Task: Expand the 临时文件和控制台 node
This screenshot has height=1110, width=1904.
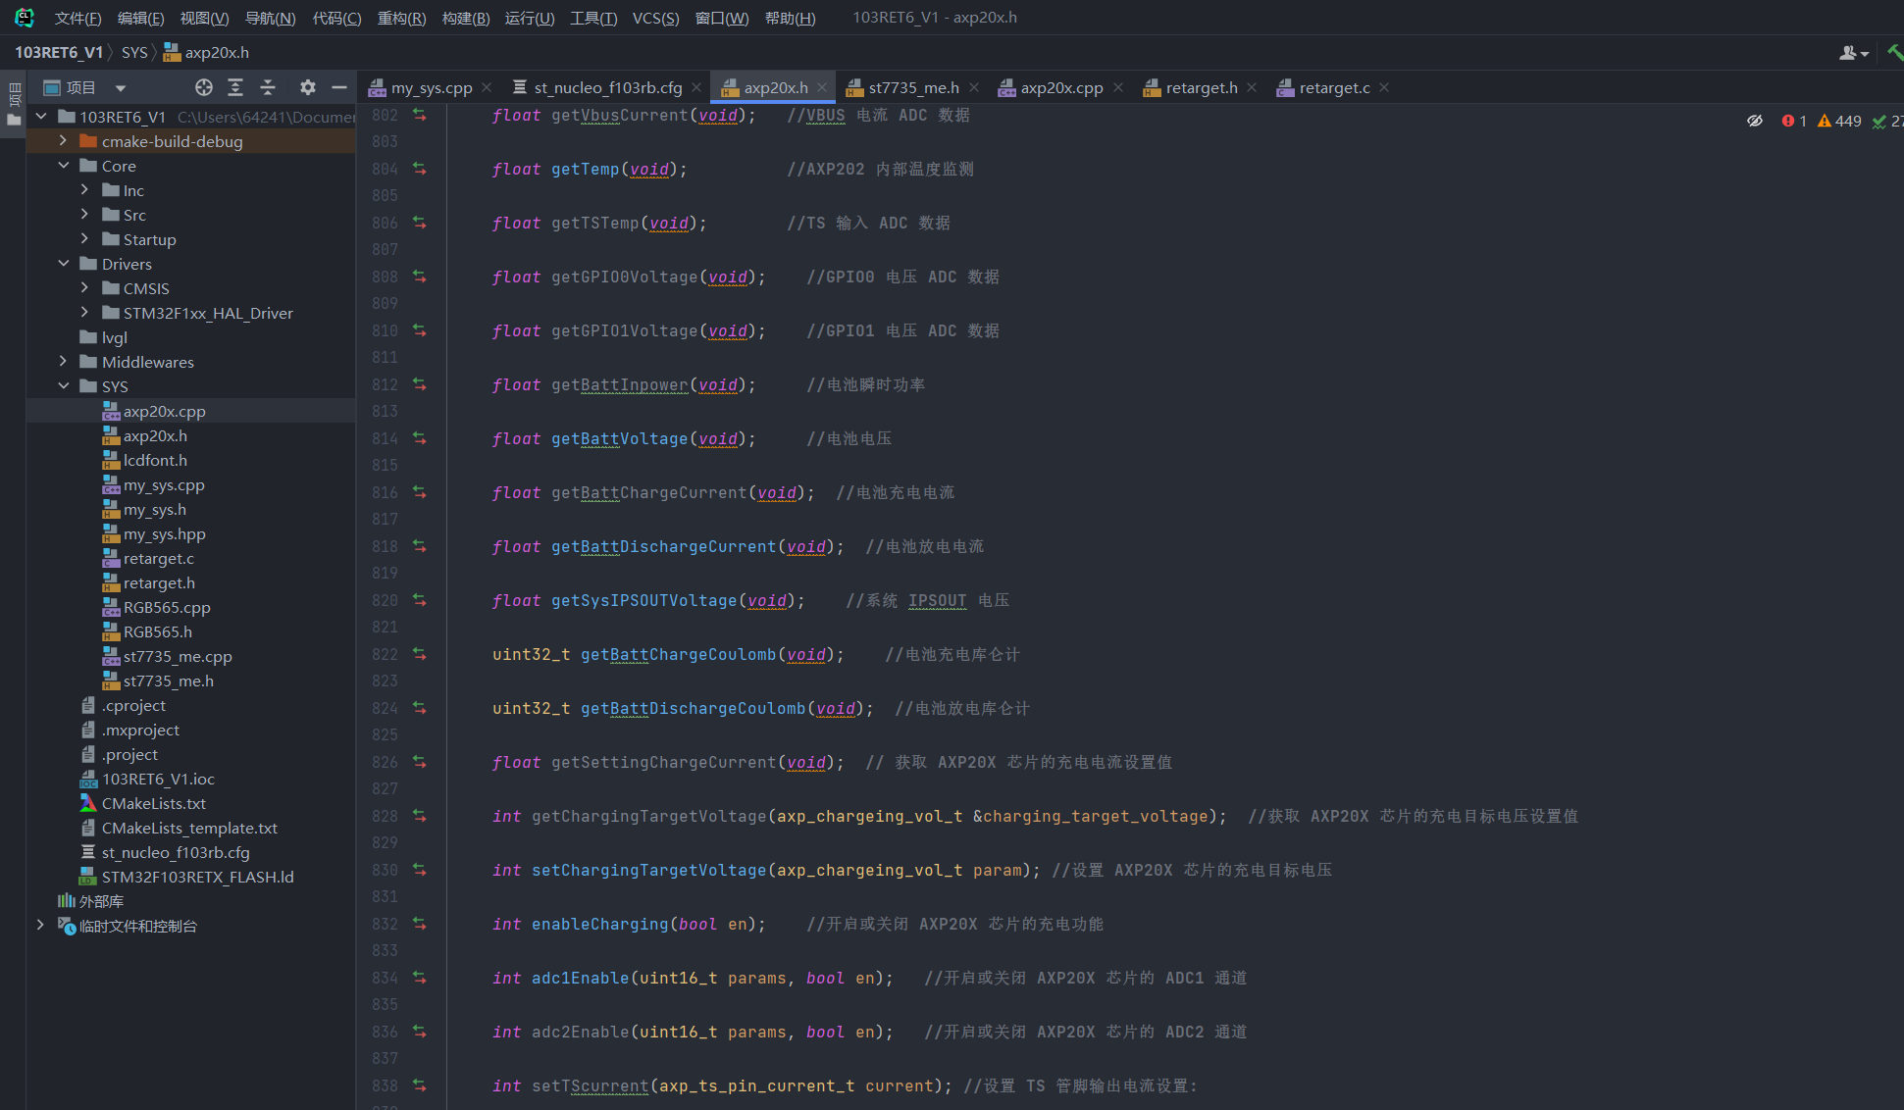Action: (x=40, y=926)
